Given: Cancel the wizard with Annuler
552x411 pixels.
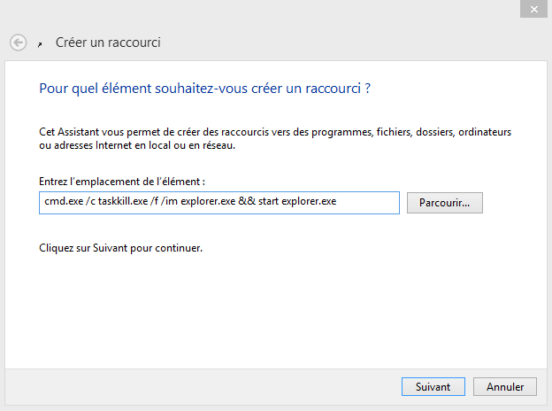Looking at the screenshot, I should click(505, 387).
